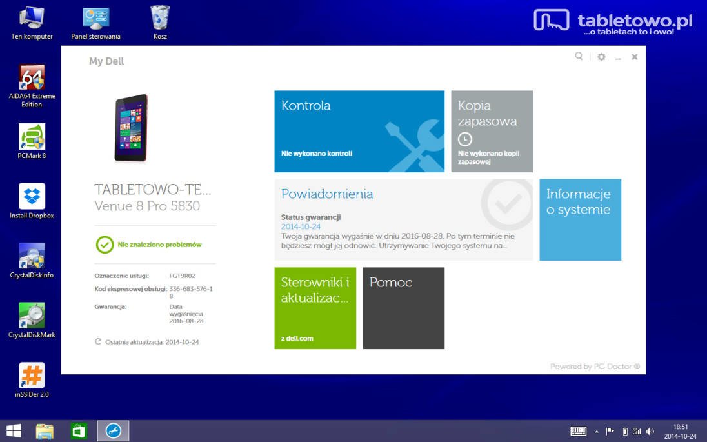Close the My Dell window
Viewport: 707px width, 442px height.
(x=634, y=57)
